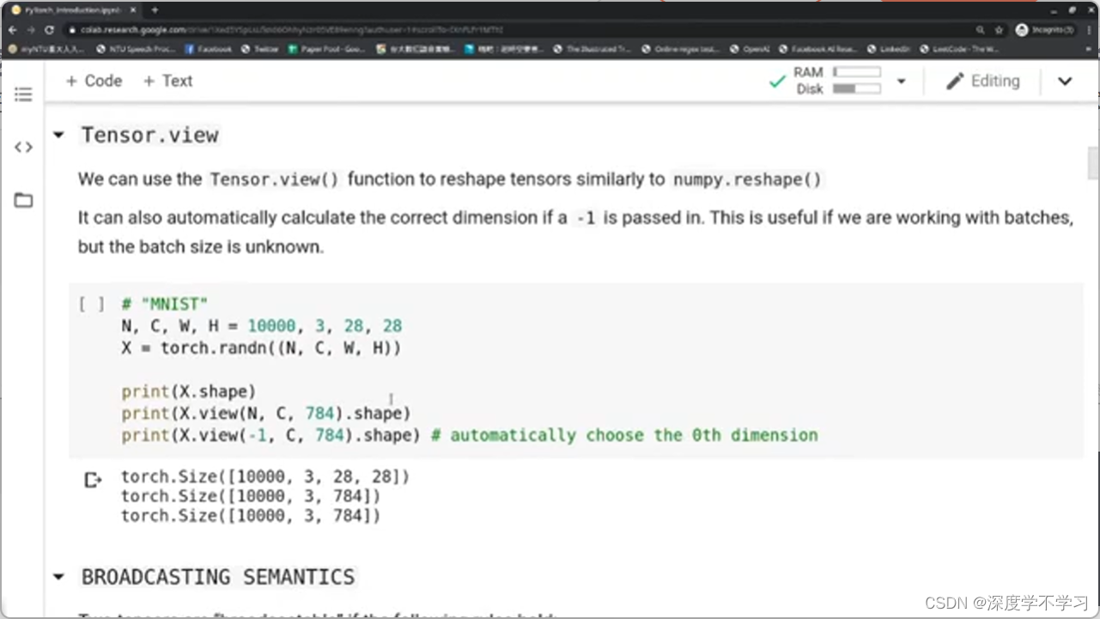
Task: Reload the Colab page
Action: [49, 29]
